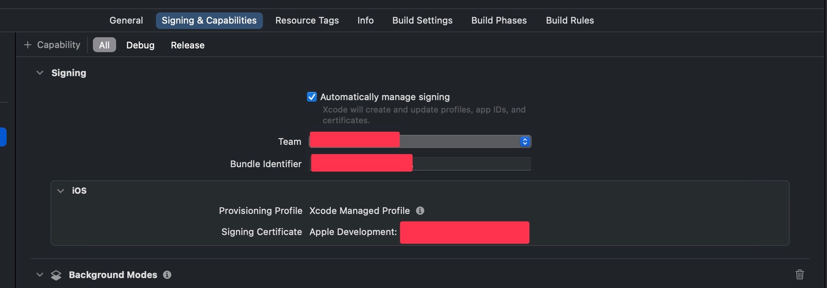Viewport: 827px width, 288px height.
Task: Collapse Background Modes section chevron
Action: (x=40, y=274)
